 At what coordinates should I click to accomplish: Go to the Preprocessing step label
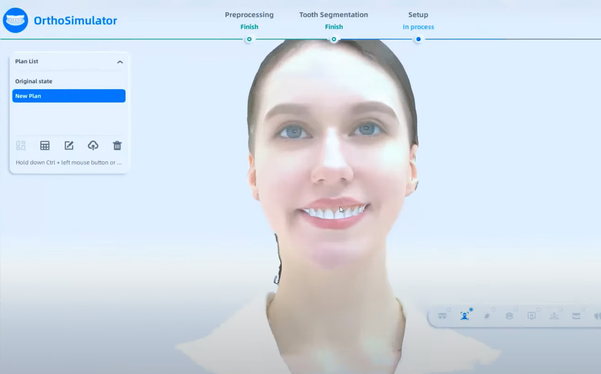249,15
